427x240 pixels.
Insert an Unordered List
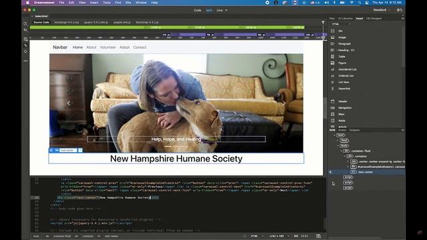(x=347, y=69)
